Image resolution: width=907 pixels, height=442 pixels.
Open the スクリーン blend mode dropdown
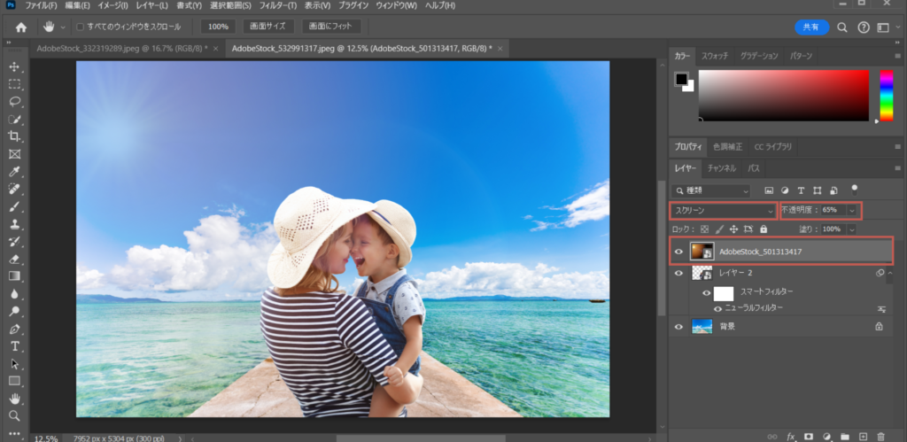pos(723,211)
